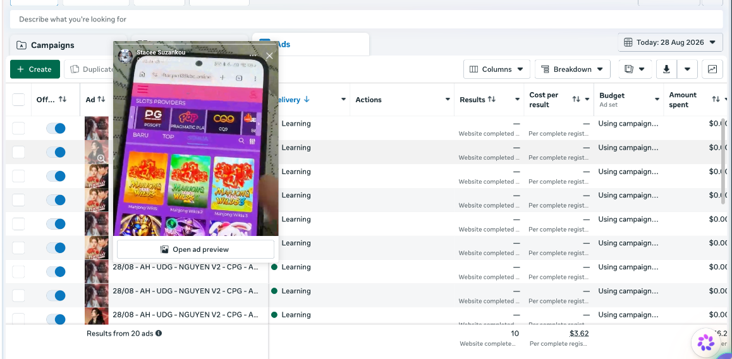Turn off the third ad's on/off switch
732x359 pixels.
[56, 176]
